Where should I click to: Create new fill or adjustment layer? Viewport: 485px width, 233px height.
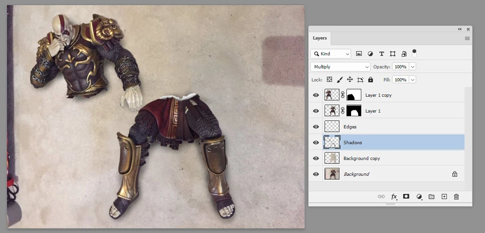click(x=419, y=196)
